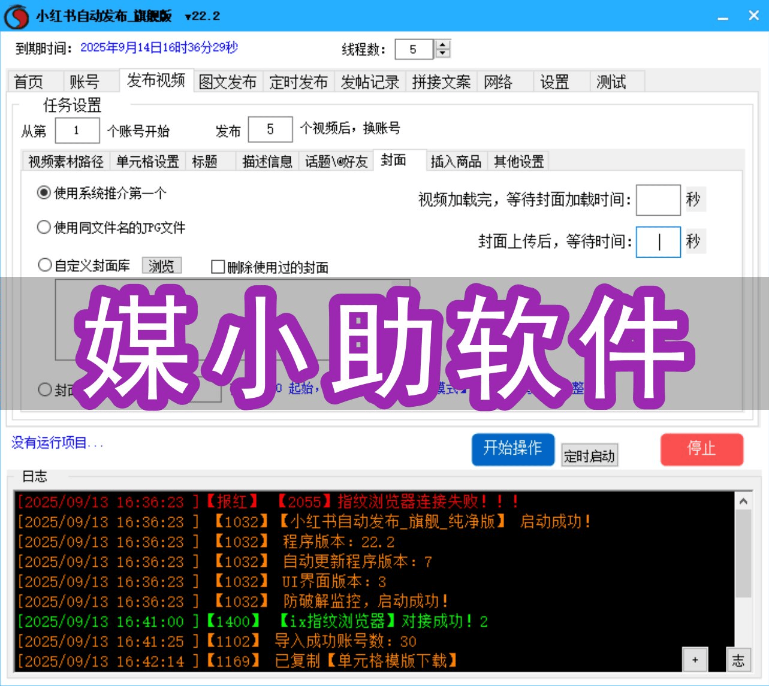The image size is (769, 686).
Task: Click the red 停止 button
Action: (702, 449)
